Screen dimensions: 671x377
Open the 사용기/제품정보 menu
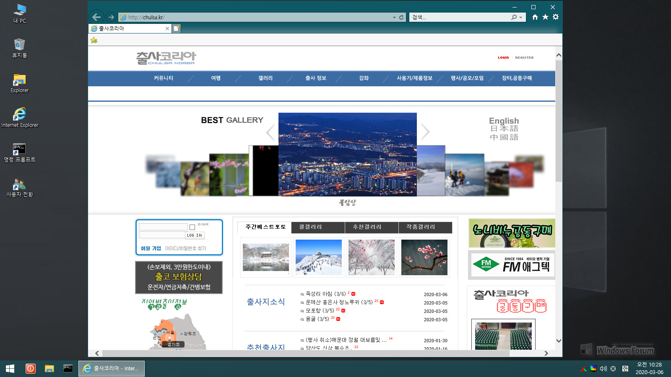tap(414, 78)
